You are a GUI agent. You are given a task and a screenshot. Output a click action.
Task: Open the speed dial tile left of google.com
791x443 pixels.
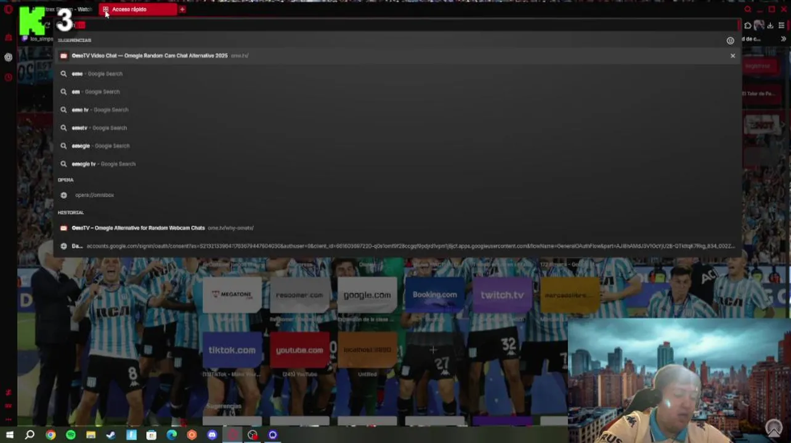[x=299, y=295]
